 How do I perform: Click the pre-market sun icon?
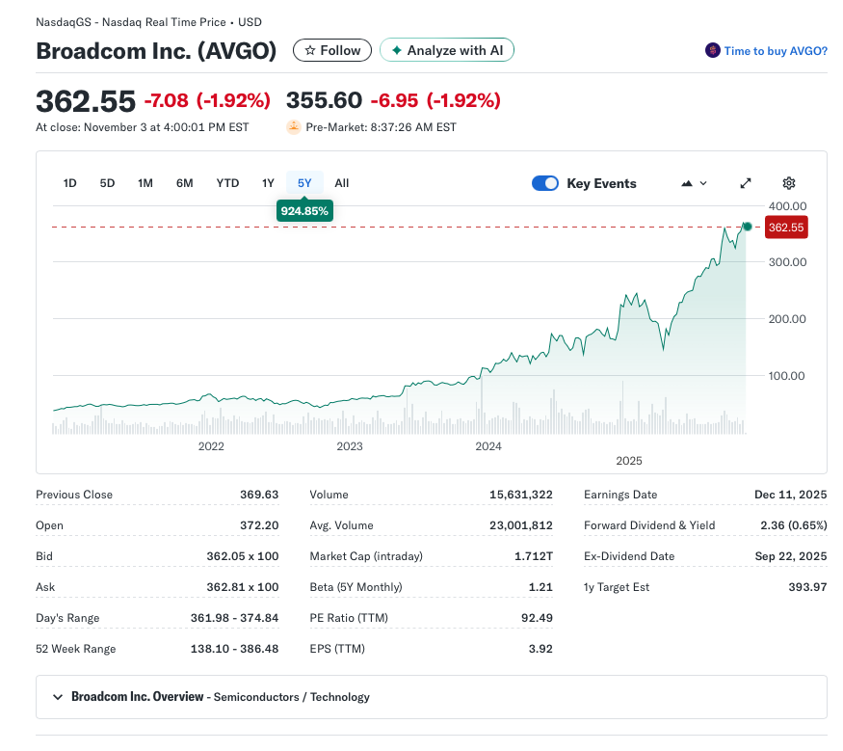(294, 127)
